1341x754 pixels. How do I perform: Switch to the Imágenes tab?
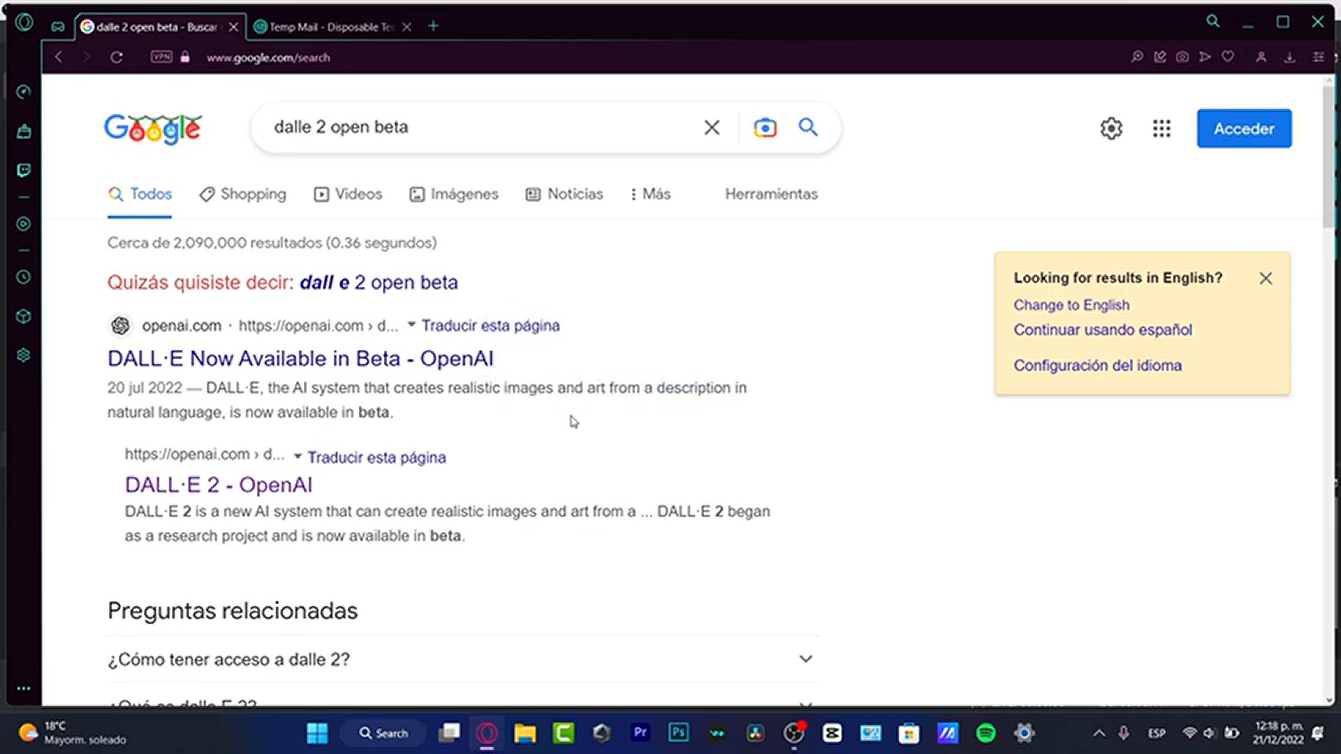tap(454, 194)
